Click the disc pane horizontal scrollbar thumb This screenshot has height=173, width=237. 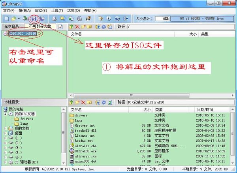click(x=131, y=95)
